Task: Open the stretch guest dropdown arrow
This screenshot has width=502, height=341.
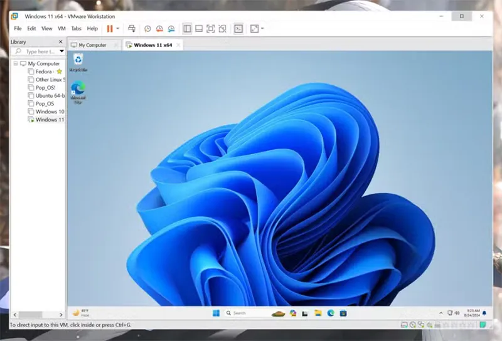Action: click(x=262, y=29)
